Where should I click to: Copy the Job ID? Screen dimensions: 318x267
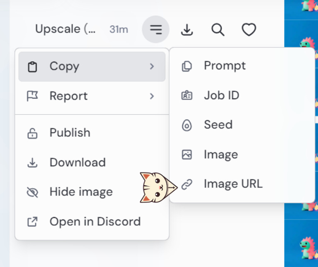coord(242,95)
